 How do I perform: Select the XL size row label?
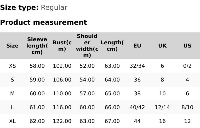click(x=12, y=121)
